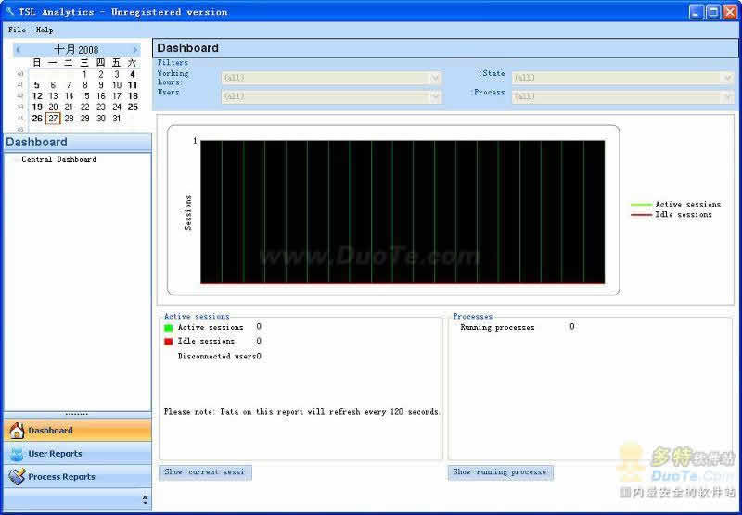Click Show current sessions button
Screen dimensions: 742x515
coord(205,472)
